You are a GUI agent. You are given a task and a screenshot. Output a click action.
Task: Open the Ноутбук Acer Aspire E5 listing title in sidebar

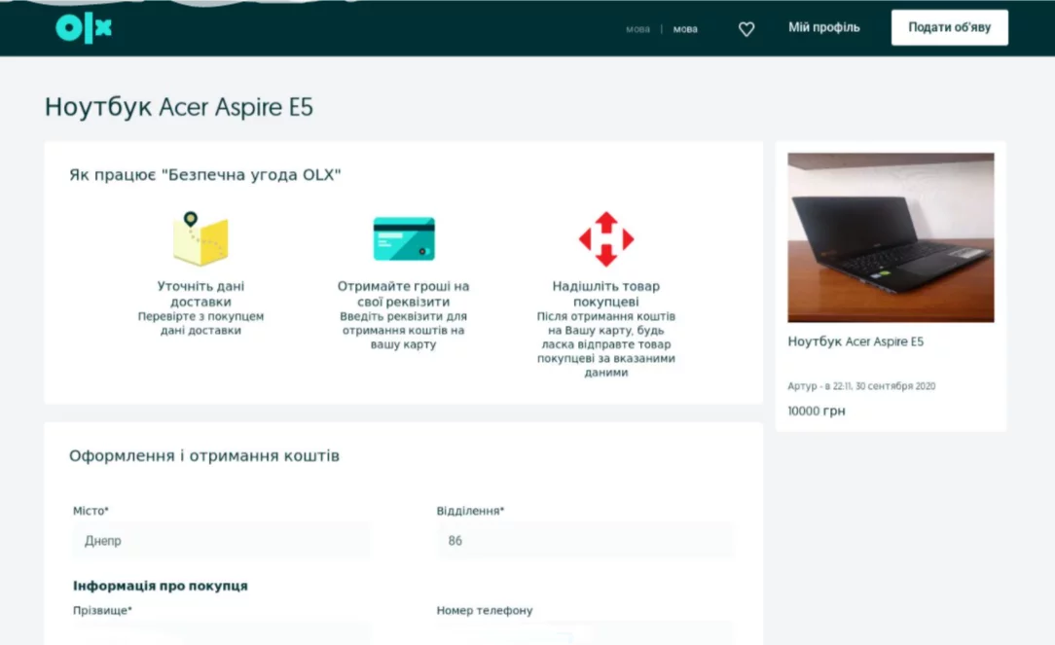pyautogui.click(x=855, y=341)
